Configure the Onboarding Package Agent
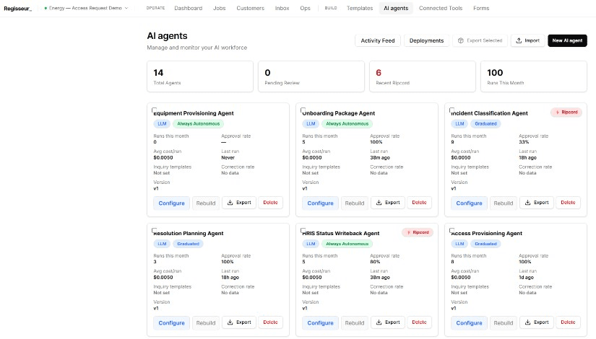Viewport: 596px width, 339px height. click(320, 203)
